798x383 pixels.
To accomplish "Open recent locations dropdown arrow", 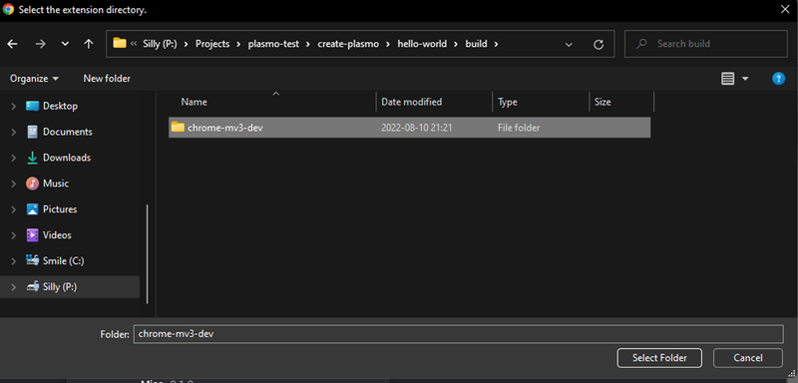I will (x=65, y=44).
